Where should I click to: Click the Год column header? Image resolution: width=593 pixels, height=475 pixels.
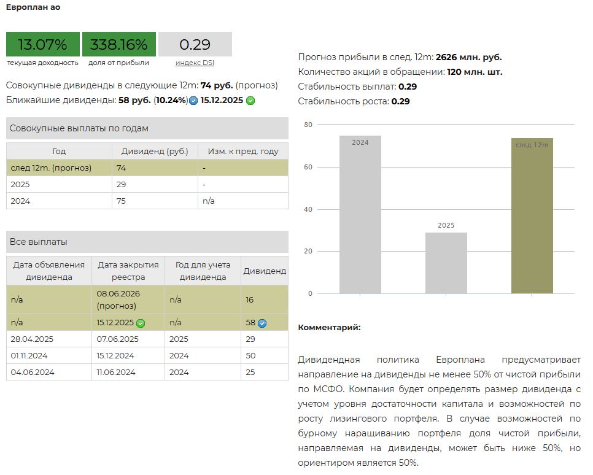pos(59,151)
